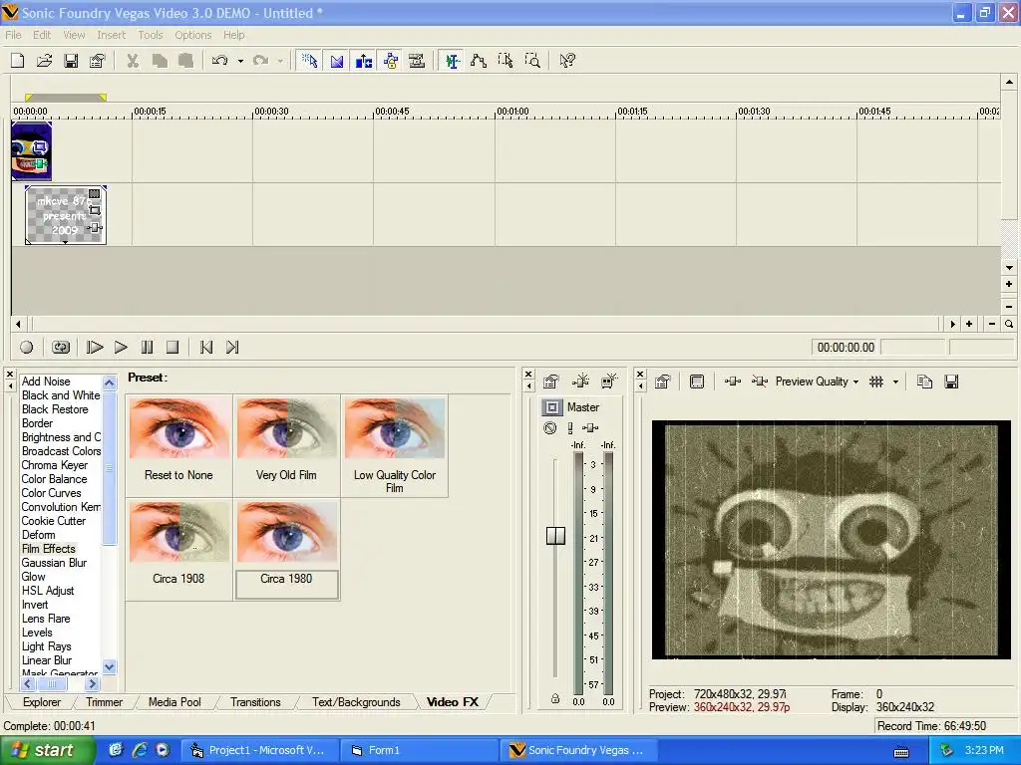Select the Gaussian Blur effect

point(54,563)
